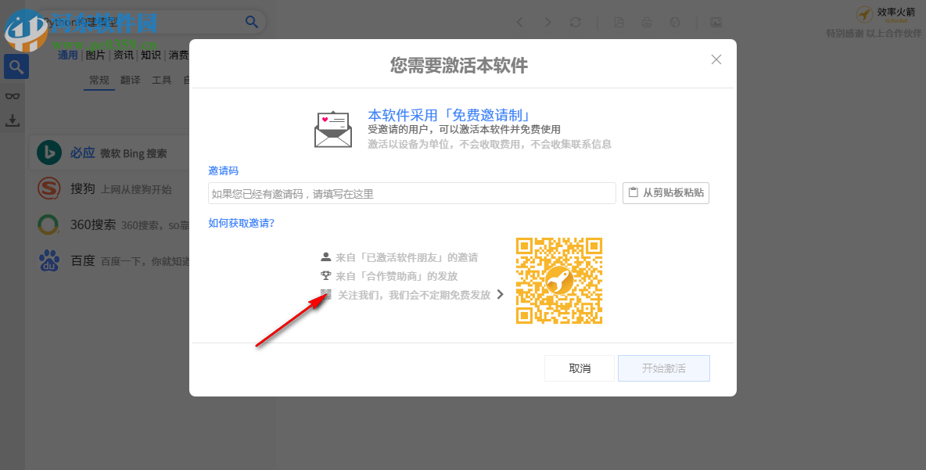Click the 取消 button
Screen dimensions: 926x470
(580, 368)
